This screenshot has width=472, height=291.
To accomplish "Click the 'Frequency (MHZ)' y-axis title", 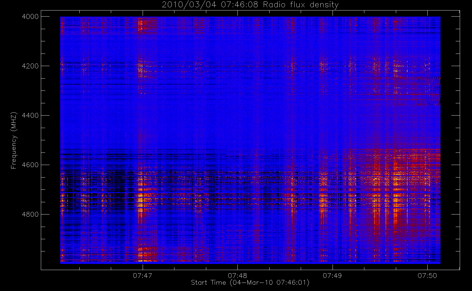I will (x=14, y=140).
